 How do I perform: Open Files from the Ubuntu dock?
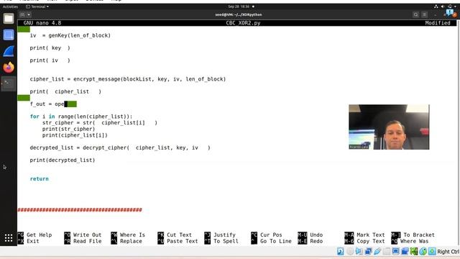point(9,19)
